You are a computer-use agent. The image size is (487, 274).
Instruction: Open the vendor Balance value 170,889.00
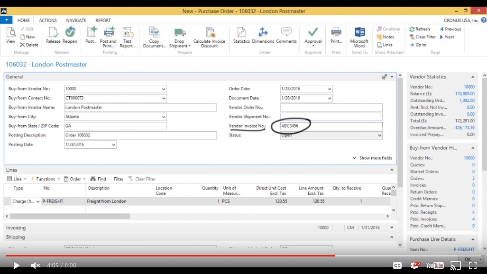(465, 93)
